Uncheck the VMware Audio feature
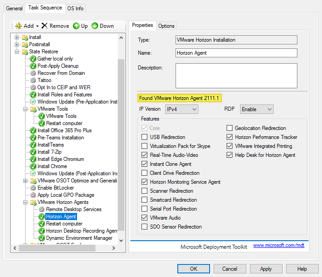Image resolution: width=322 pixels, height=277 pixels. coord(145,218)
